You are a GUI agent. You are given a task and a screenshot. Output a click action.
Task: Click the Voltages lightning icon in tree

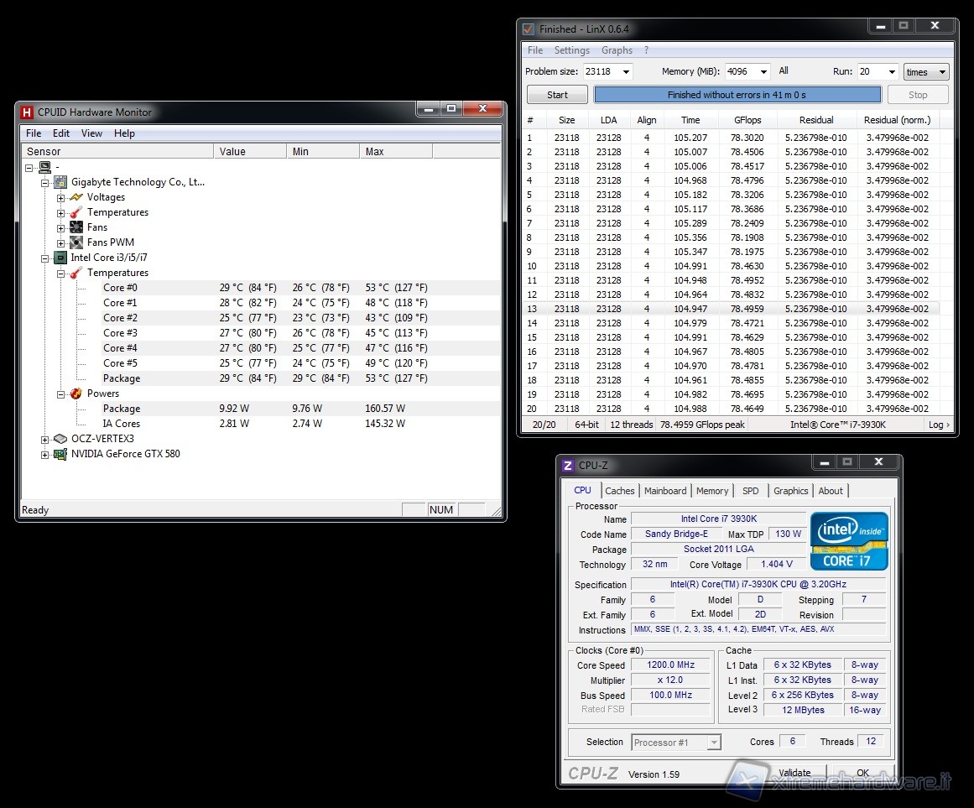click(x=76, y=197)
